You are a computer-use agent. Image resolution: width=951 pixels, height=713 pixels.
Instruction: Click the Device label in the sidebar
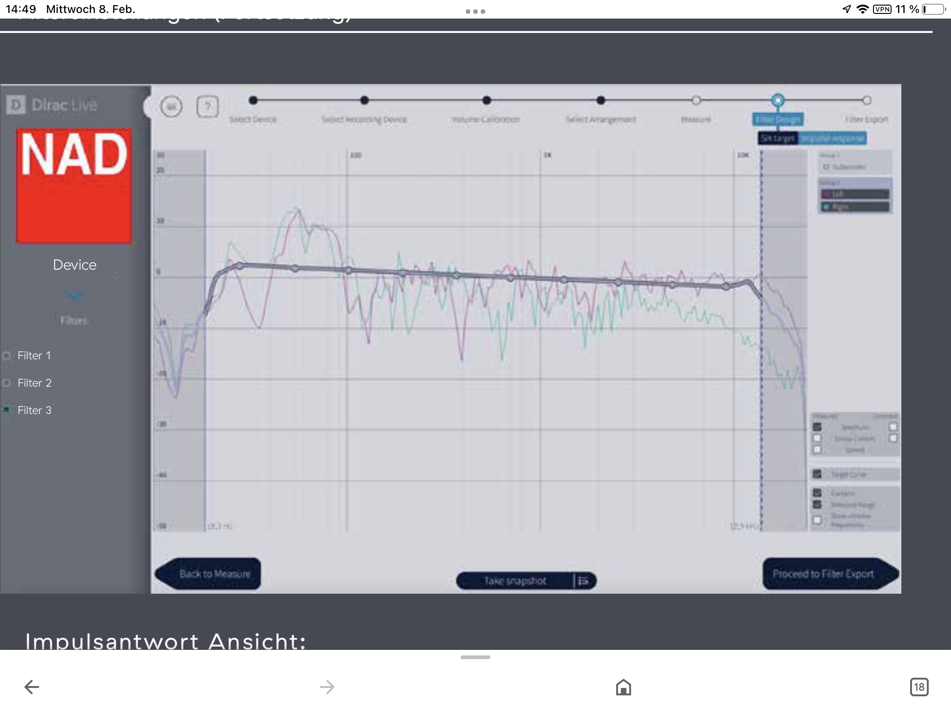(x=75, y=265)
